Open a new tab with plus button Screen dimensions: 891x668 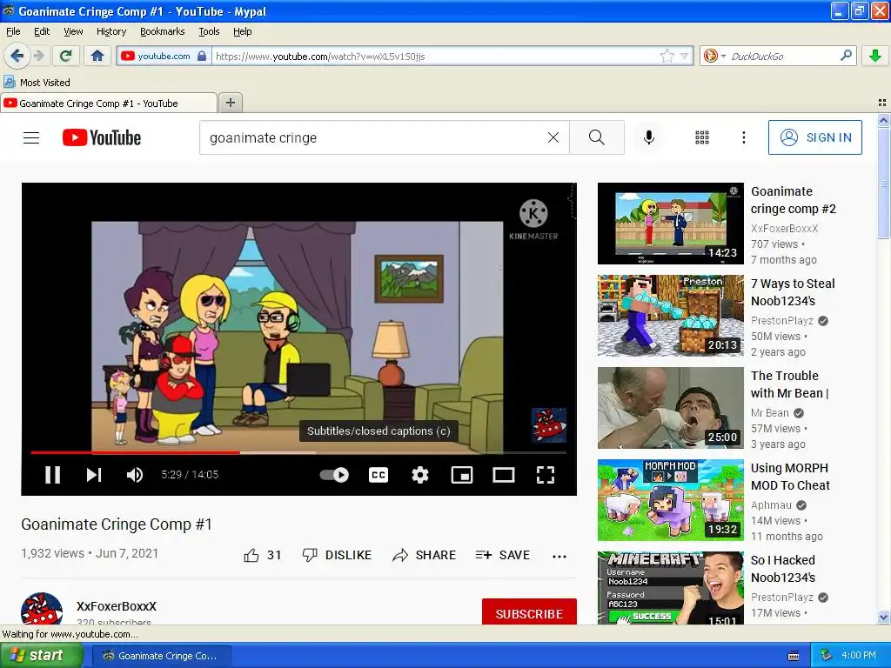coord(230,103)
